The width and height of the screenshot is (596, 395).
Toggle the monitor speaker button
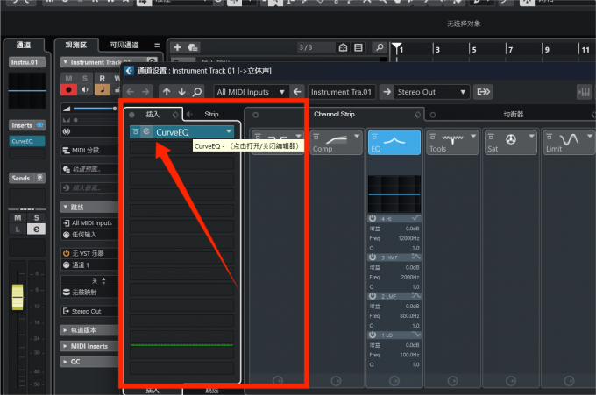tap(84, 89)
